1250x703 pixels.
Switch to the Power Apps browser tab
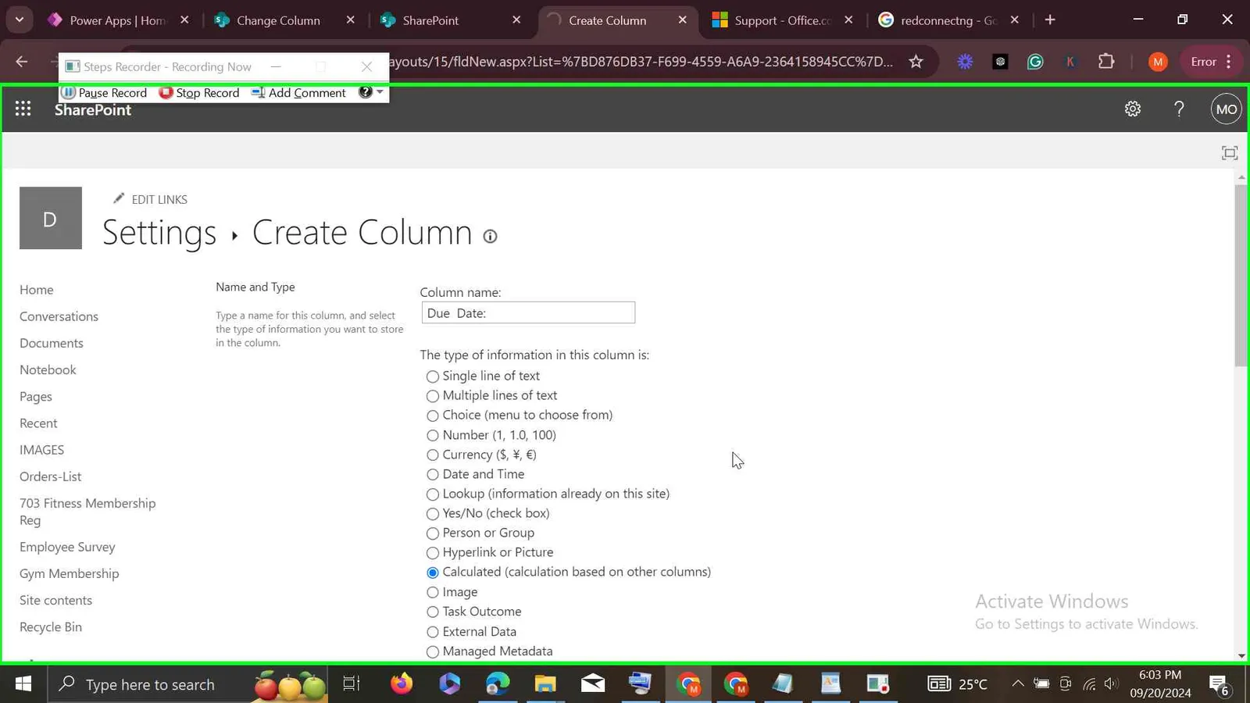tap(119, 20)
